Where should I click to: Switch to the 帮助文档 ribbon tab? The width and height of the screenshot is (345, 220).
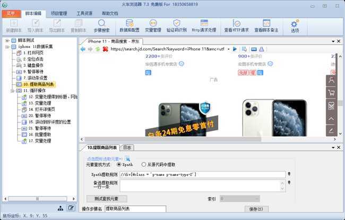coord(110,13)
